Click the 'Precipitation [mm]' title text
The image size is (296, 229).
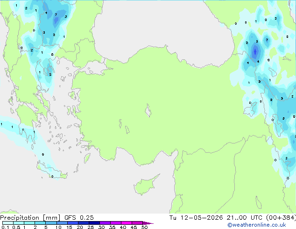click(30, 218)
